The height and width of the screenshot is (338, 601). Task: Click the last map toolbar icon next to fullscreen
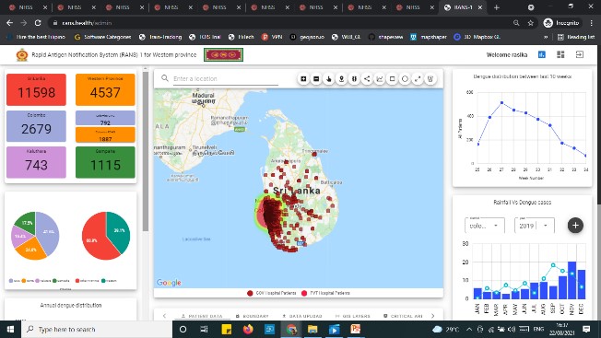point(430,79)
